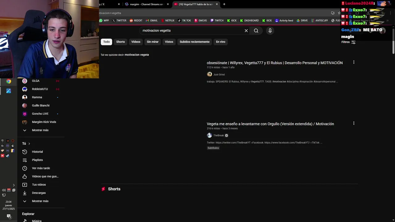Open the WPP WhatsApp bookmark
The width and height of the screenshot is (395, 222).
(x=104, y=20)
